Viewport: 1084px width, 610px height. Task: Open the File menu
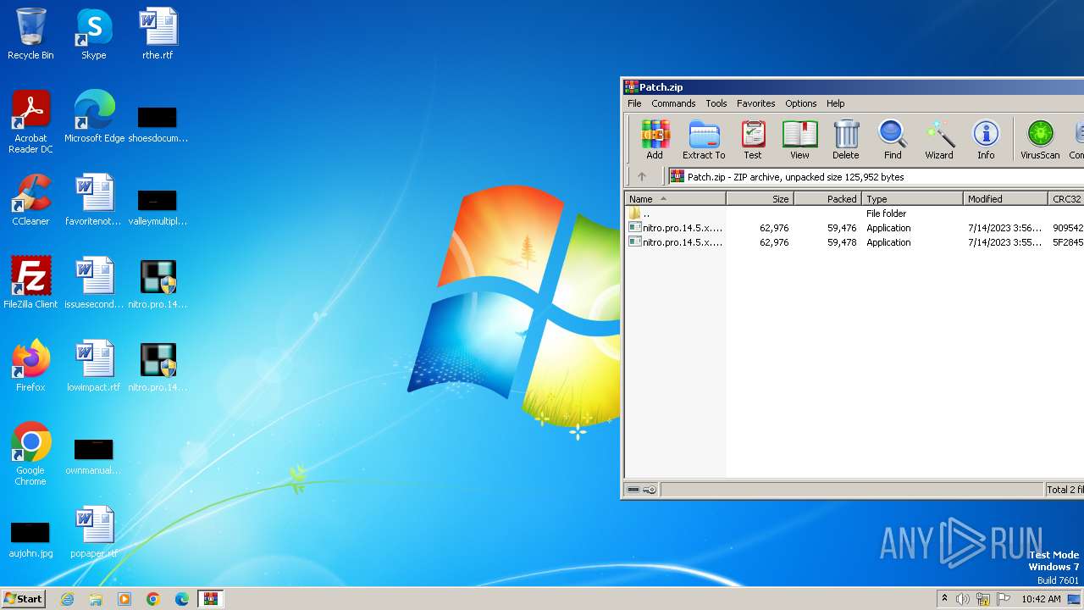tap(634, 103)
